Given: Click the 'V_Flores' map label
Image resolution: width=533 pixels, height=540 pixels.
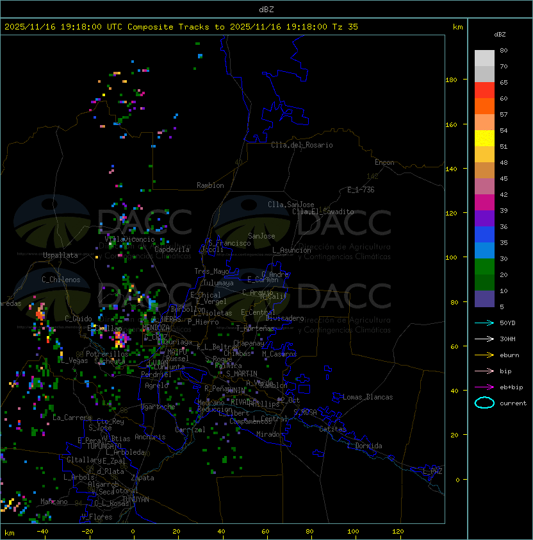Looking at the screenshot, I should (x=97, y=516).
